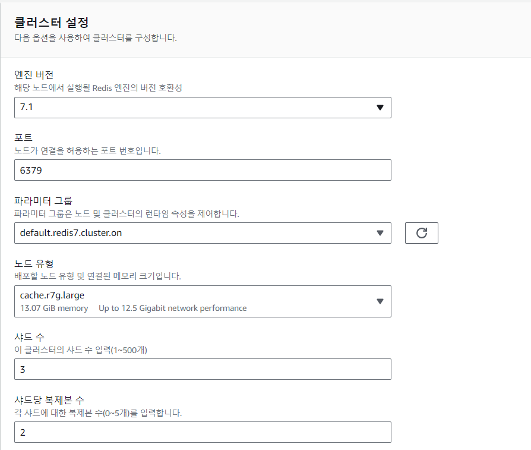Click the 파라미터 그룹 label
Viewport: 531px width, 450px height.
(x=43, y=200)
